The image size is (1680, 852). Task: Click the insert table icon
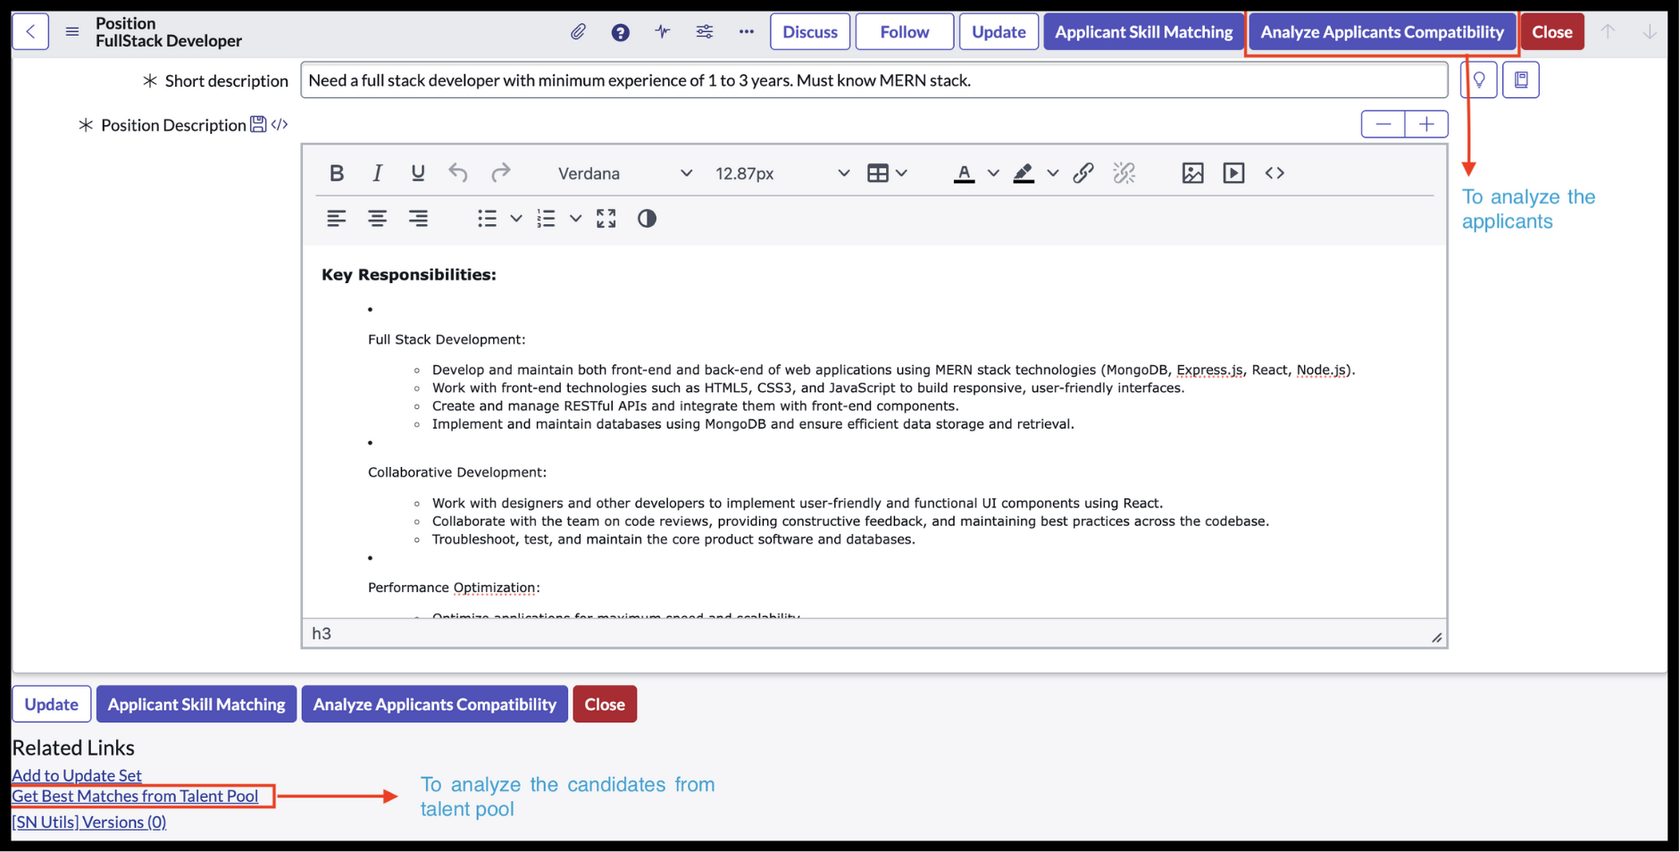pos(878,173)
